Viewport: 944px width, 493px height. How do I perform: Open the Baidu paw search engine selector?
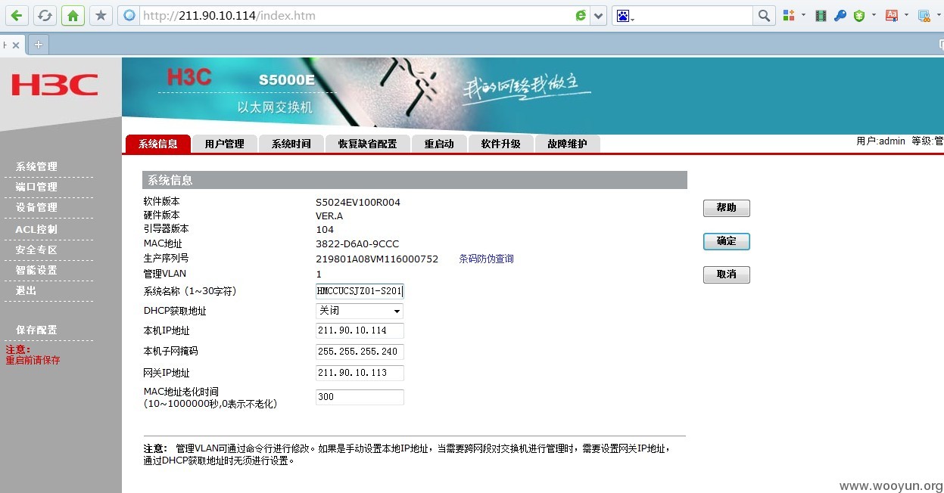[625, 16]
